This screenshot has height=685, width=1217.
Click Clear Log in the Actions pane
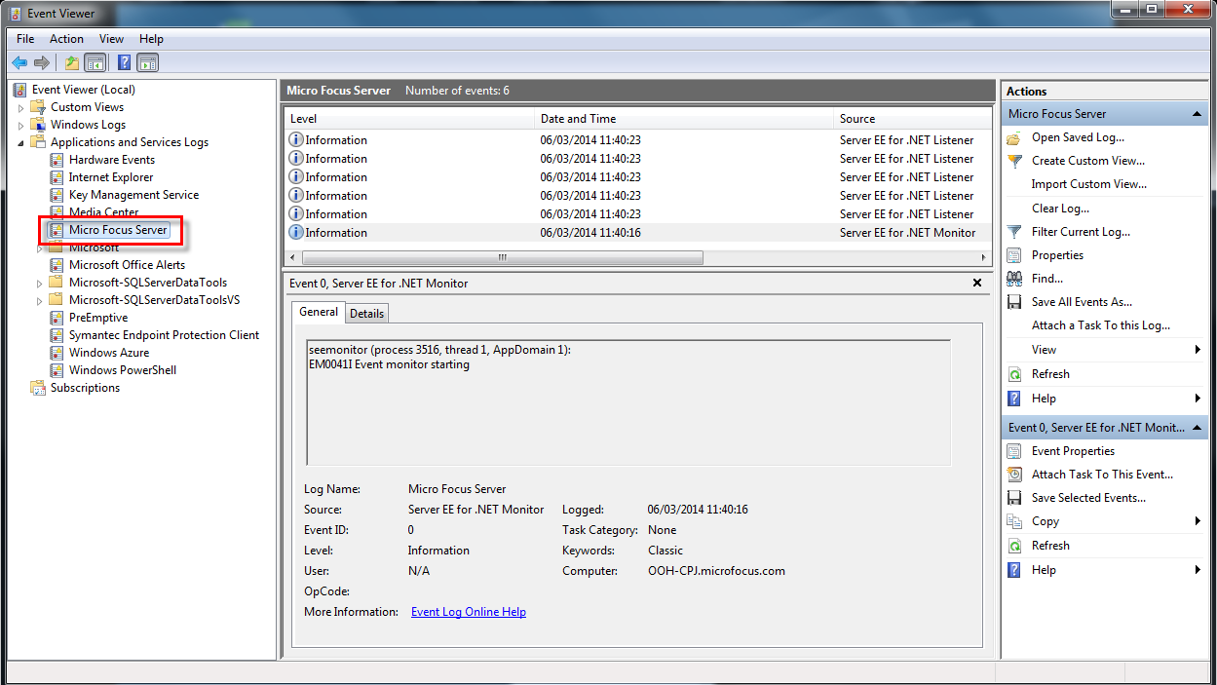pos(1060,209)
